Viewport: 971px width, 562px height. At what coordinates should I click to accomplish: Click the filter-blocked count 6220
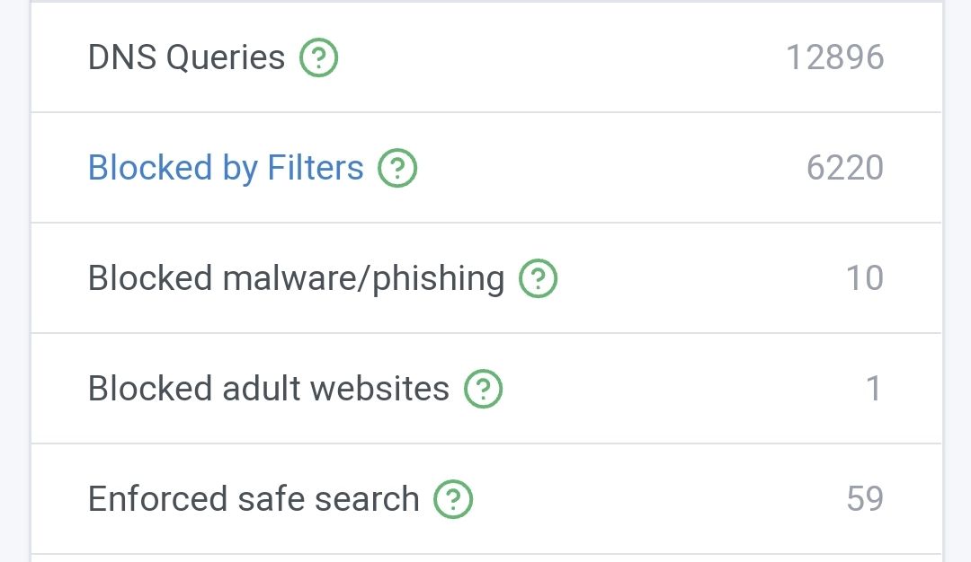click(844, 168)
